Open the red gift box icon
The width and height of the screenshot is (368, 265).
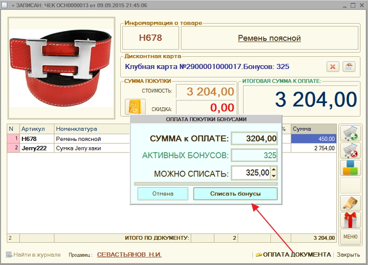click(350, 220)
